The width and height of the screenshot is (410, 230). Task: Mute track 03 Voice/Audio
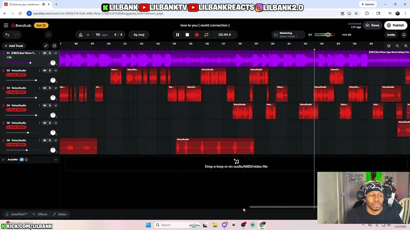click(45, 88)
